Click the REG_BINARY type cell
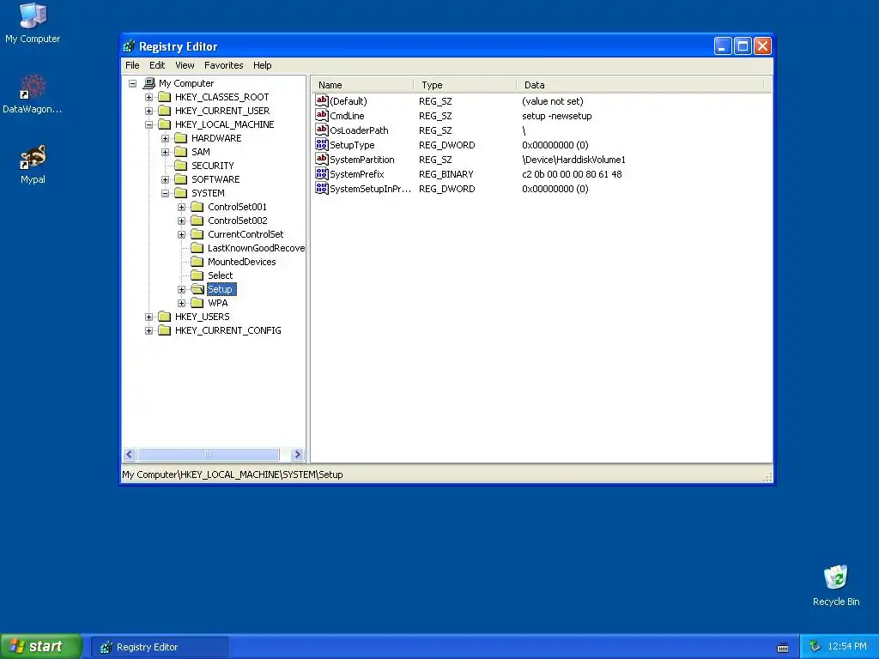This screenshot has height=659, width=879. pos(446,174)
